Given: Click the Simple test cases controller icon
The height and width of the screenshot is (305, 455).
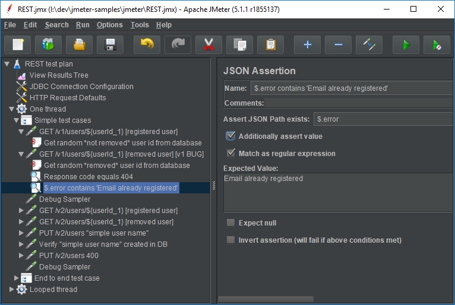Looking at the screenshot, I should (x=27, y=120).
